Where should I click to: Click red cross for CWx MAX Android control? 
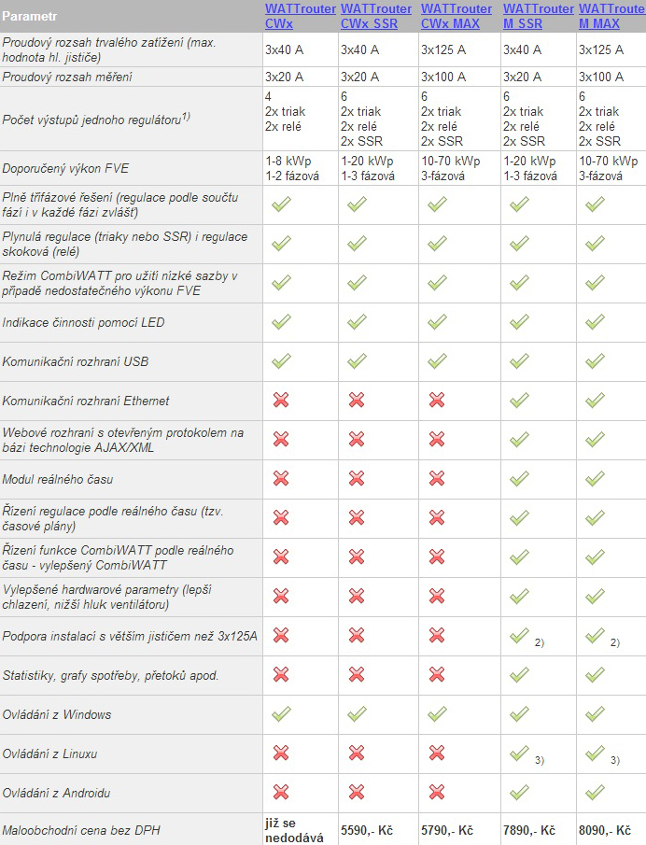coord(437,792)
